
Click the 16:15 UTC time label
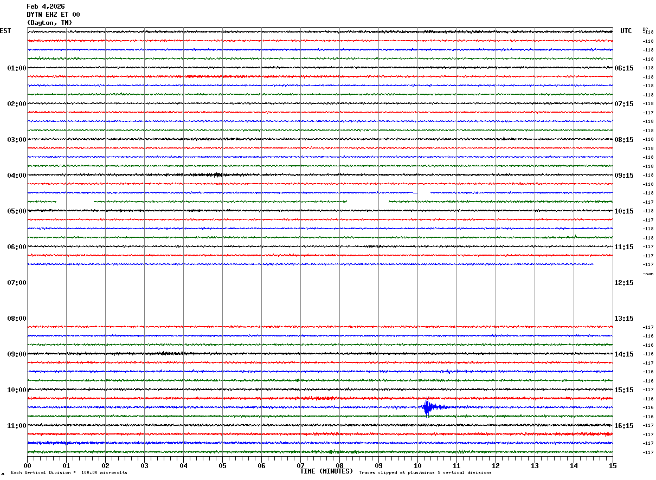click(623, 425)
